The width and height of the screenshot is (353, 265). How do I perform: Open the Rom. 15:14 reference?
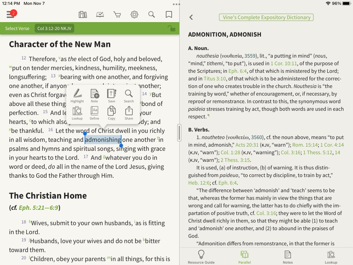tap(305, 145)
